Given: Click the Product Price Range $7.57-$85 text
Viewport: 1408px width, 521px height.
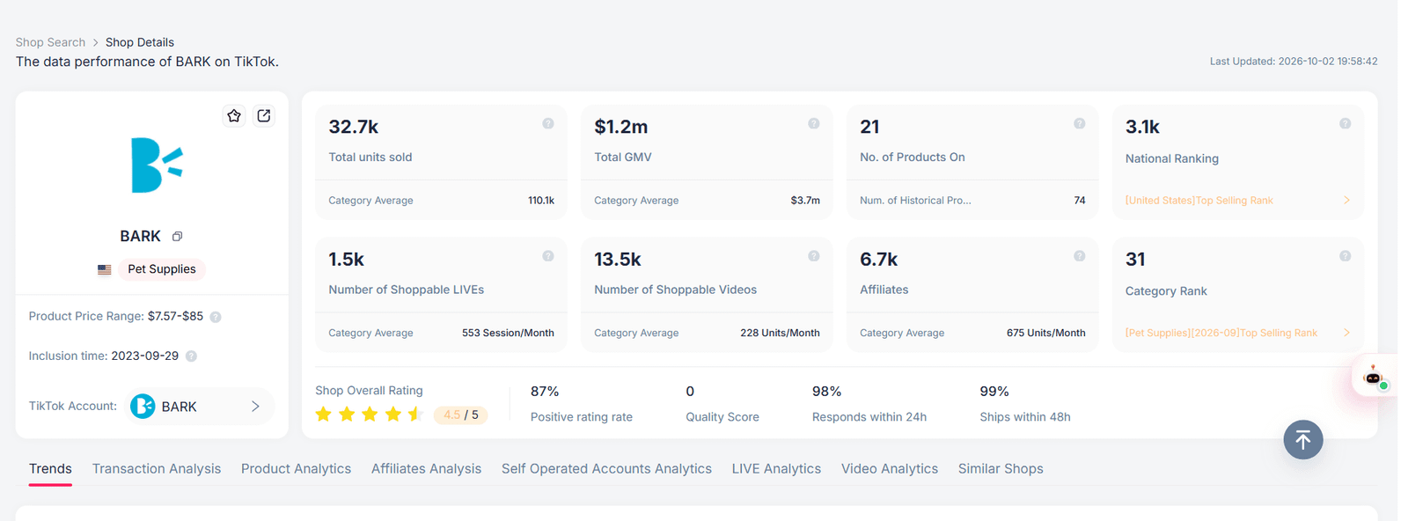Looking at the screenshot, I should click(x=115, y=317).
